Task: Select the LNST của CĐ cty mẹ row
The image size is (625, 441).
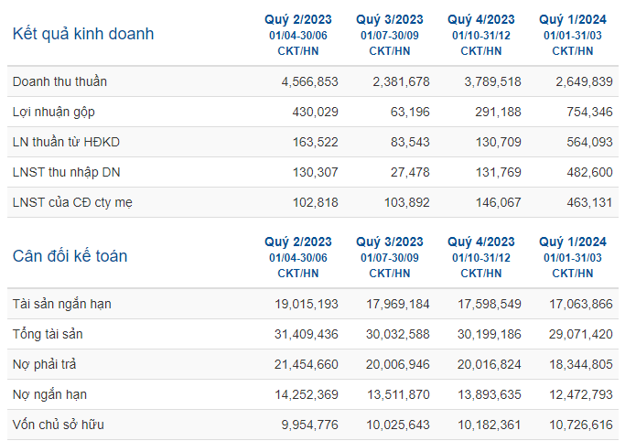Action: click(x=313, y=202)
